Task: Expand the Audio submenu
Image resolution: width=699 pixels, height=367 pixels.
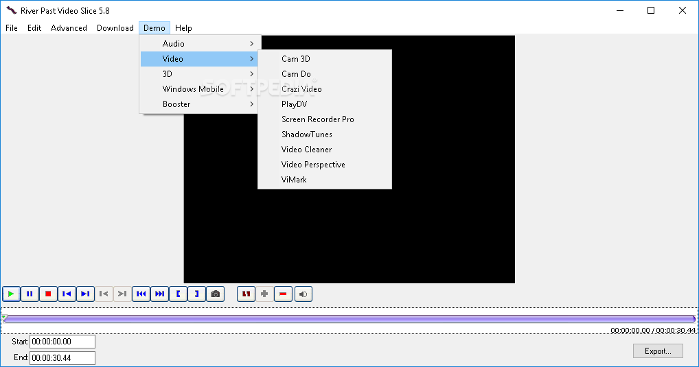Action: pos(199,44)
